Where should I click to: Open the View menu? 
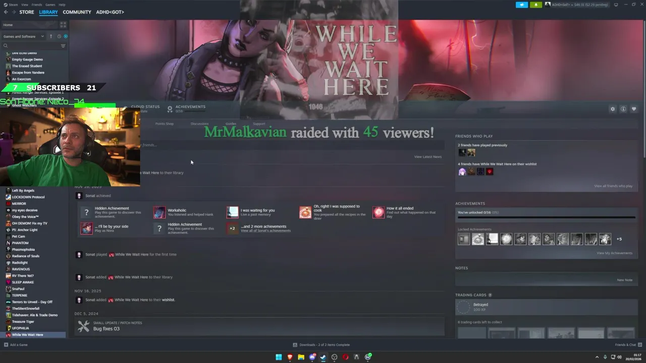25,5
